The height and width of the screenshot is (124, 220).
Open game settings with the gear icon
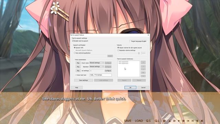pos(164,121)
